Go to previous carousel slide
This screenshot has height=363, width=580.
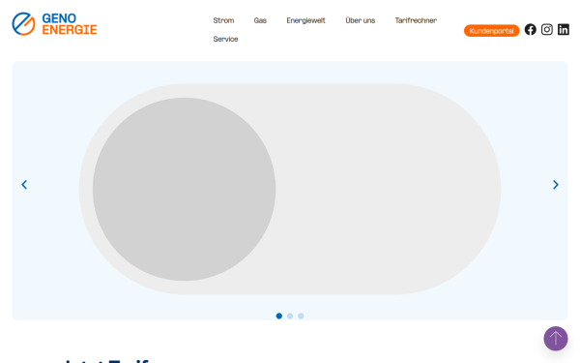[x=24, y=185]
